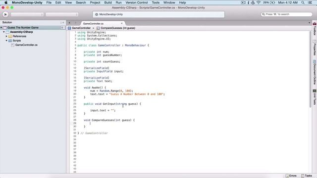Click the Spotlight search icon in menu bar
The width and height of the screenshot is (317, 178).
point(303,2)
